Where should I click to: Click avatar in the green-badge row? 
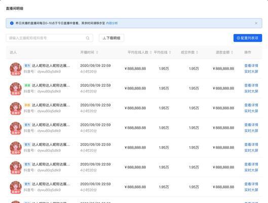pyautogui.click(x=16, y=89)
